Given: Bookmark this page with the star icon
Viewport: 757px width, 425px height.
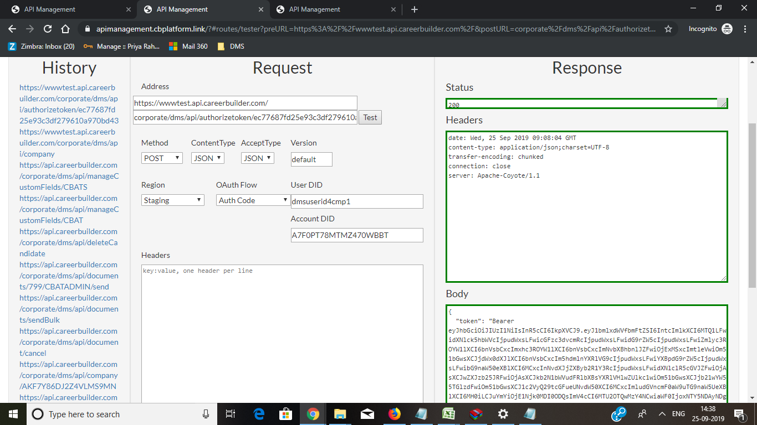Looking at the screenshot, I should coord(668,29).
